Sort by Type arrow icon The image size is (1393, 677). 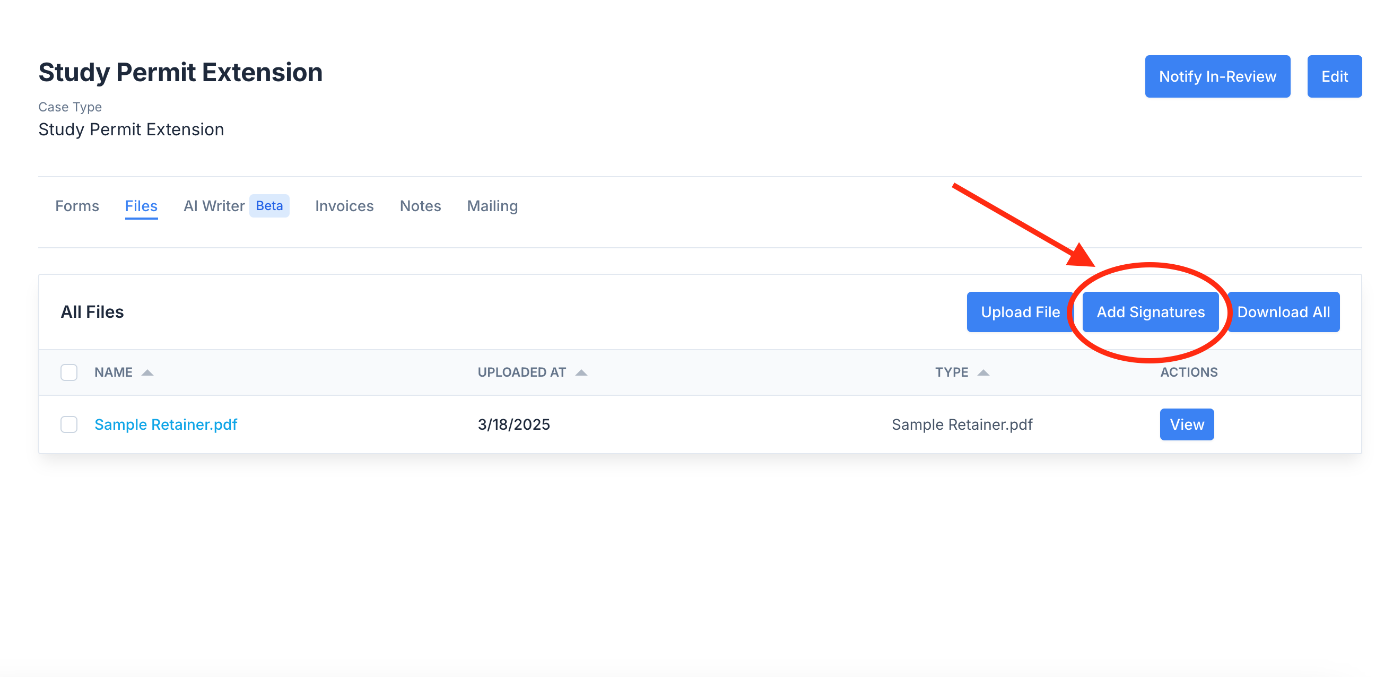pos(983,372)
